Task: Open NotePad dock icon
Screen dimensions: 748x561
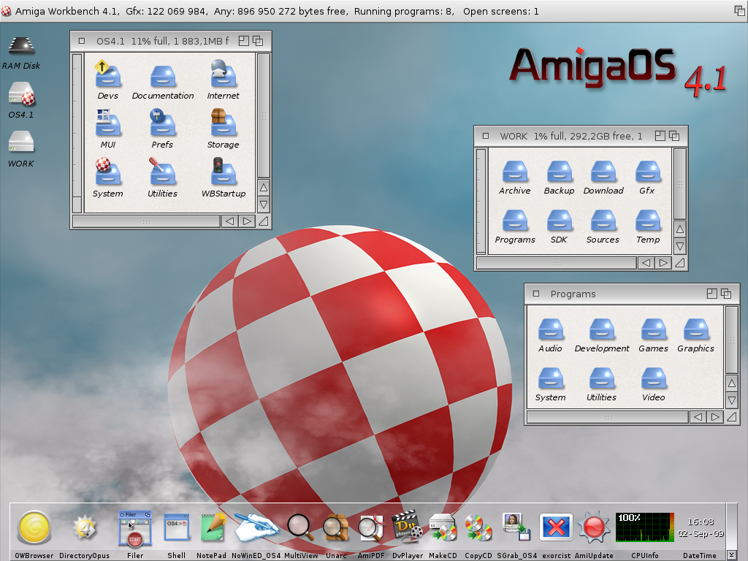Action: pos(213,527)
